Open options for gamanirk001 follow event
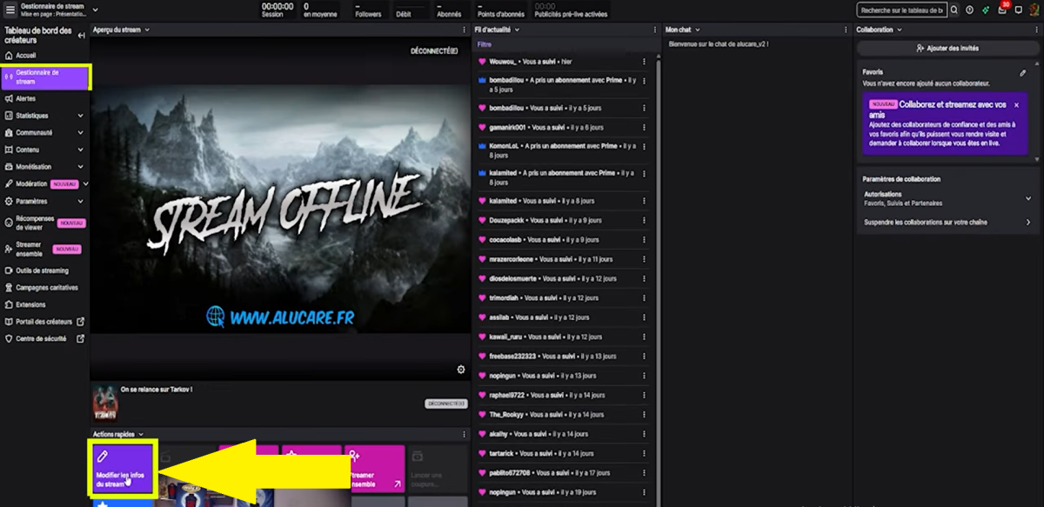 tap(644, 127)
